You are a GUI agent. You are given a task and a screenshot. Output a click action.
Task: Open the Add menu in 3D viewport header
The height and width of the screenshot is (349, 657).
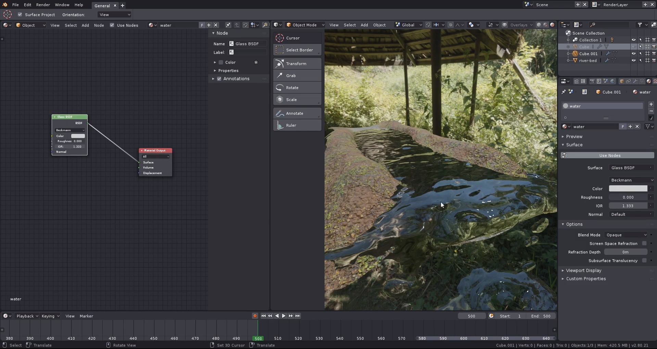pyautogui.click(x=364, y=25)
